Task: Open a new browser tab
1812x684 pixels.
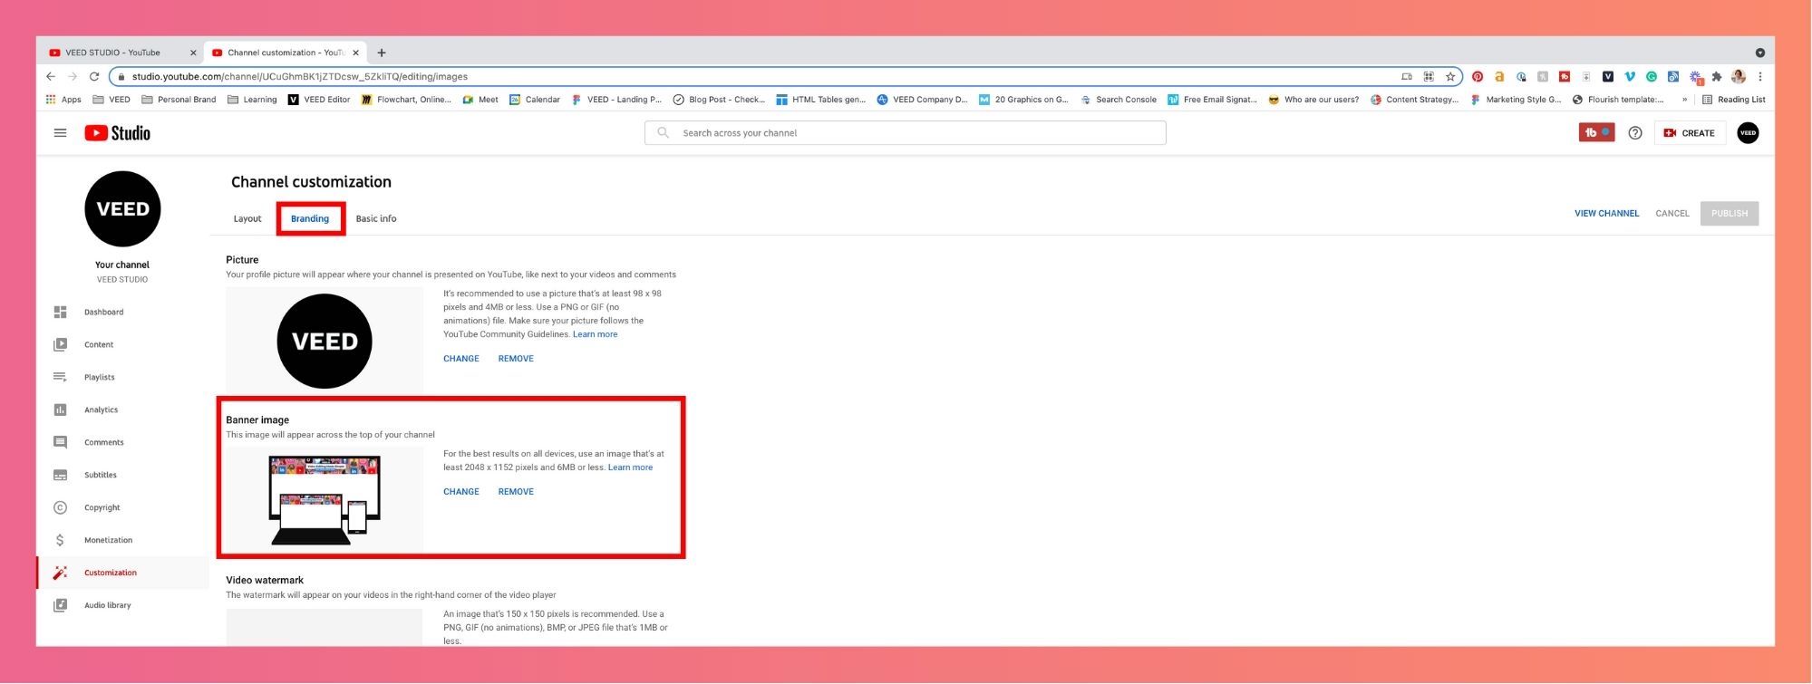Action: pyautogui.click(x=382, y=53)
